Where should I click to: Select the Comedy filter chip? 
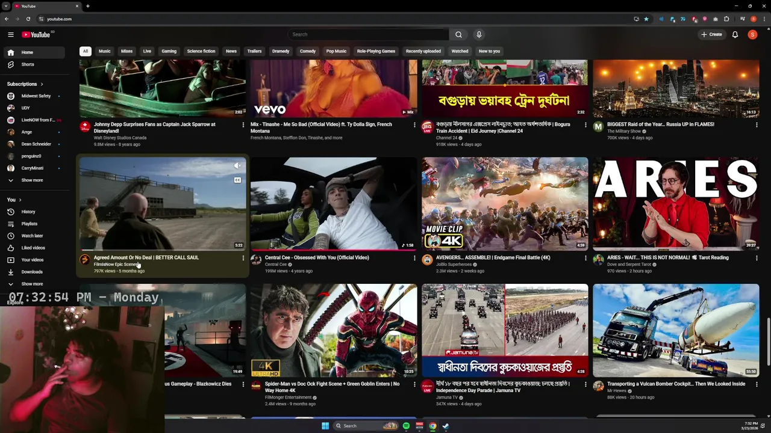pyautogui.click(x=308, y=51)
